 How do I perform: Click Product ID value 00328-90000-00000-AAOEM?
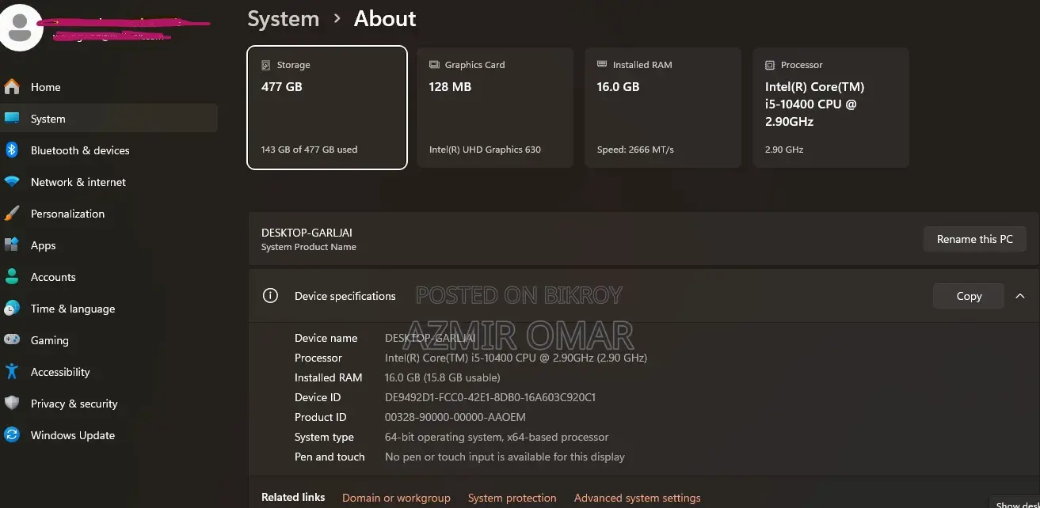[455, 417]
